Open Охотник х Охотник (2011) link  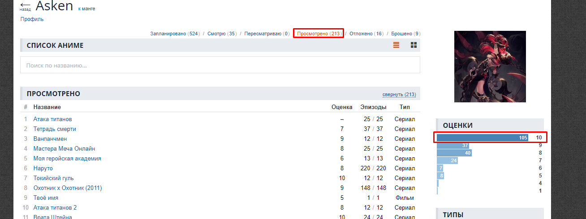(x=68, y=188)
